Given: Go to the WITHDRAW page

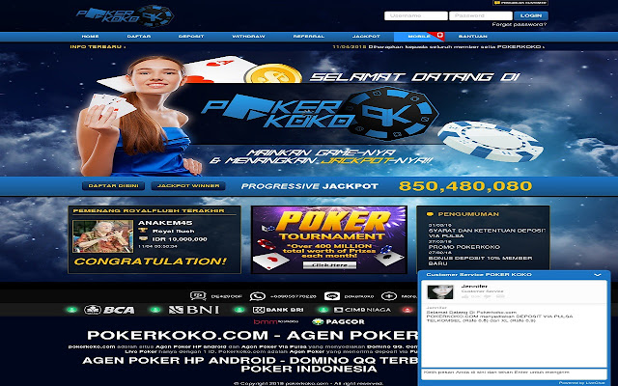Looking at the screenshot, I should [x=248, y=37].
